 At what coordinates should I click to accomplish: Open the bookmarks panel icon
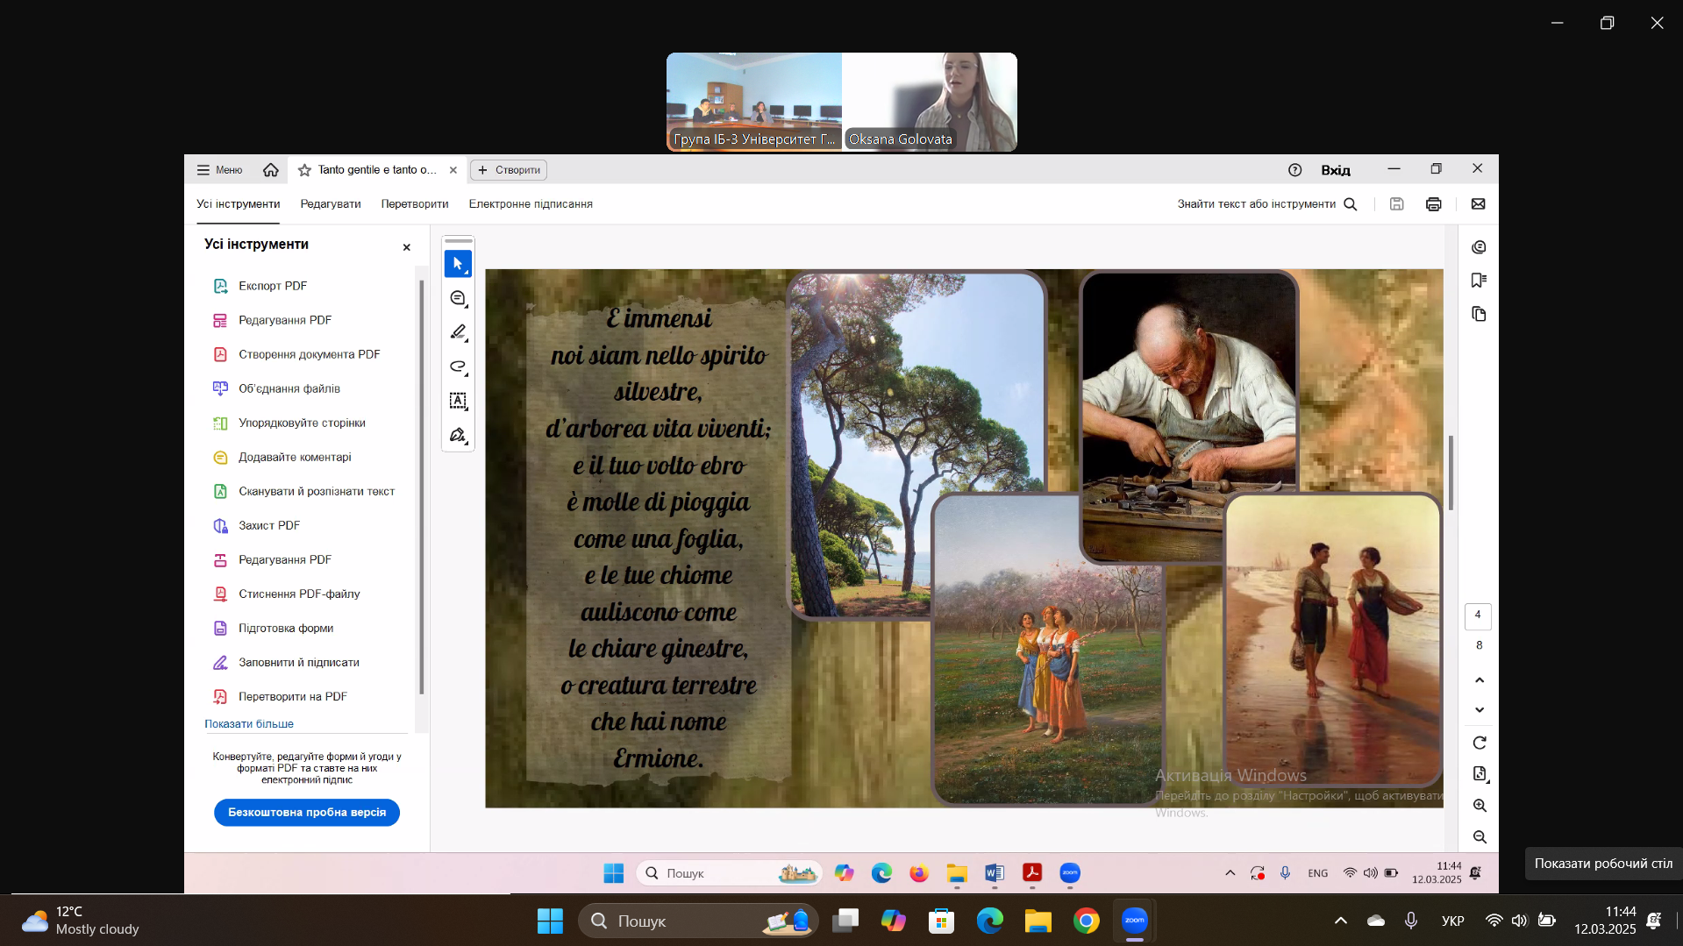point(1479,281)
